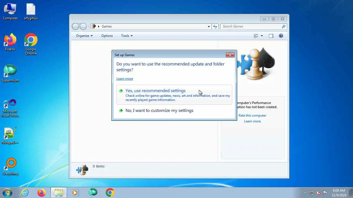Click the games icon in details pane

pyautogui.click(x=82, y=169)
